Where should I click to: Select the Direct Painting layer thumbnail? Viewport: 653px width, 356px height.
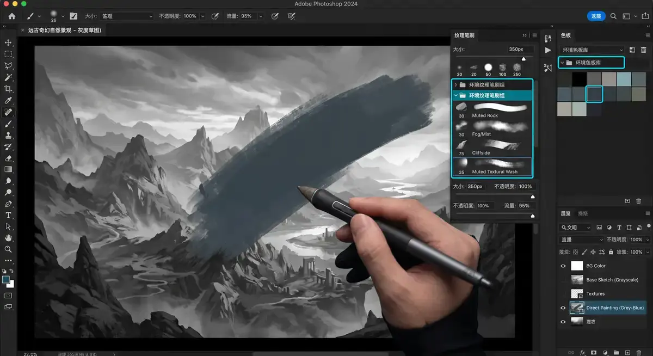[x=576, y=308]
